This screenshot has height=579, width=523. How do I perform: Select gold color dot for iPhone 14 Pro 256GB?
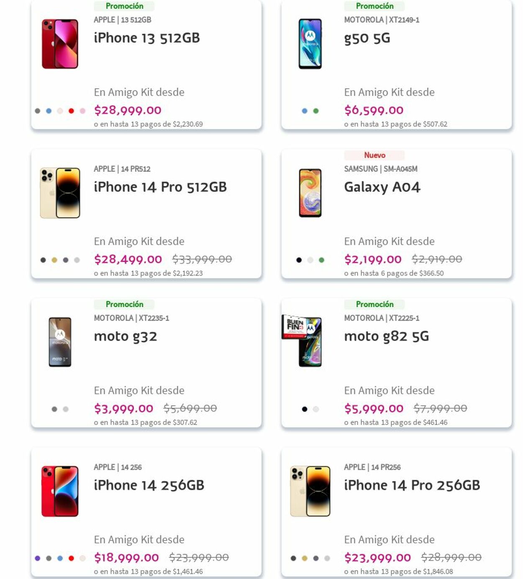click(305, 558)
